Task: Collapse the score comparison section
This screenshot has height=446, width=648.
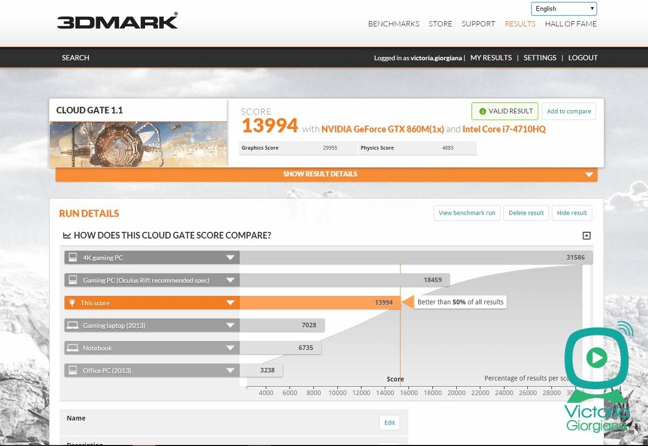Action: (x=587, y=235)
